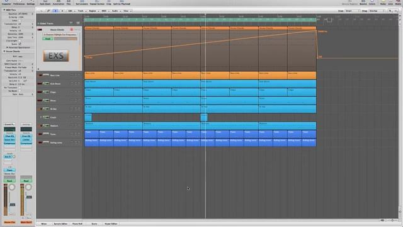Screen dimensions: 403x227
Task: Open the Piano Roll tab
Action: [x=77, y=224]
